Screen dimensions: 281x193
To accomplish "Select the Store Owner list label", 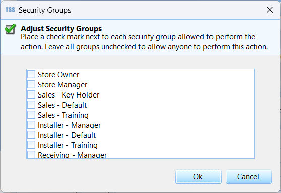I will tap(58, 75).
